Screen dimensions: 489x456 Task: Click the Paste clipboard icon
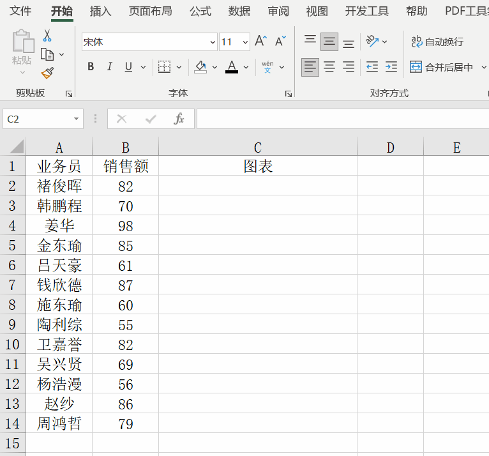[x=23, y=41]
